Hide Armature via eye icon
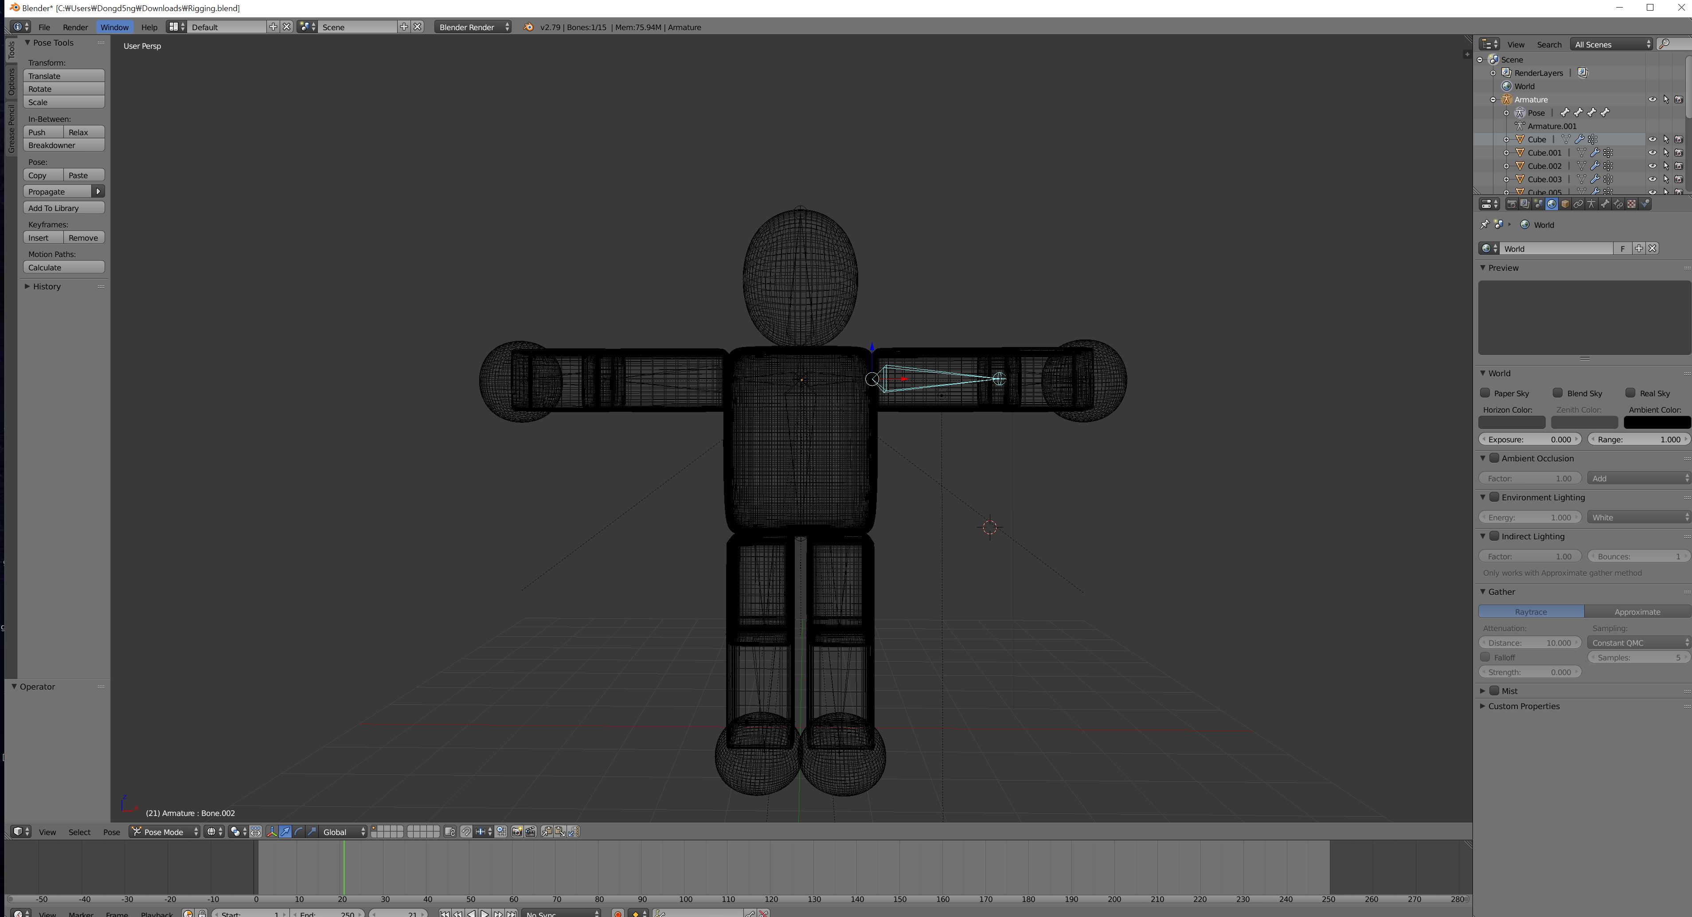Image resolution: width=1692 pixels, height=917 pixels. pos(1653,99)
